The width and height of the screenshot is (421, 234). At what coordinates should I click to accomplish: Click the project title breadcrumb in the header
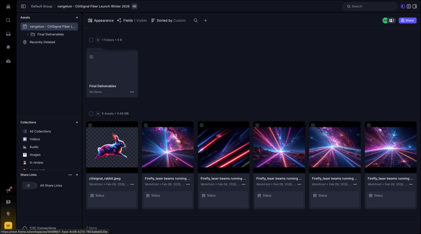pyautogui.click(x=93, y=6)
